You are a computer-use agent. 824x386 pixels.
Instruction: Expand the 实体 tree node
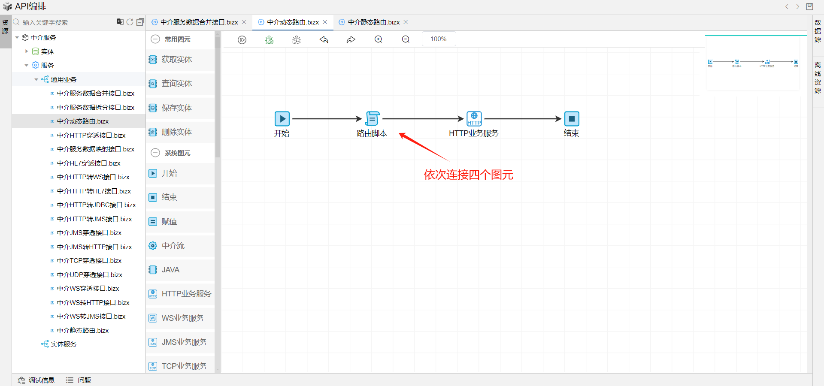tap(27, 51)
